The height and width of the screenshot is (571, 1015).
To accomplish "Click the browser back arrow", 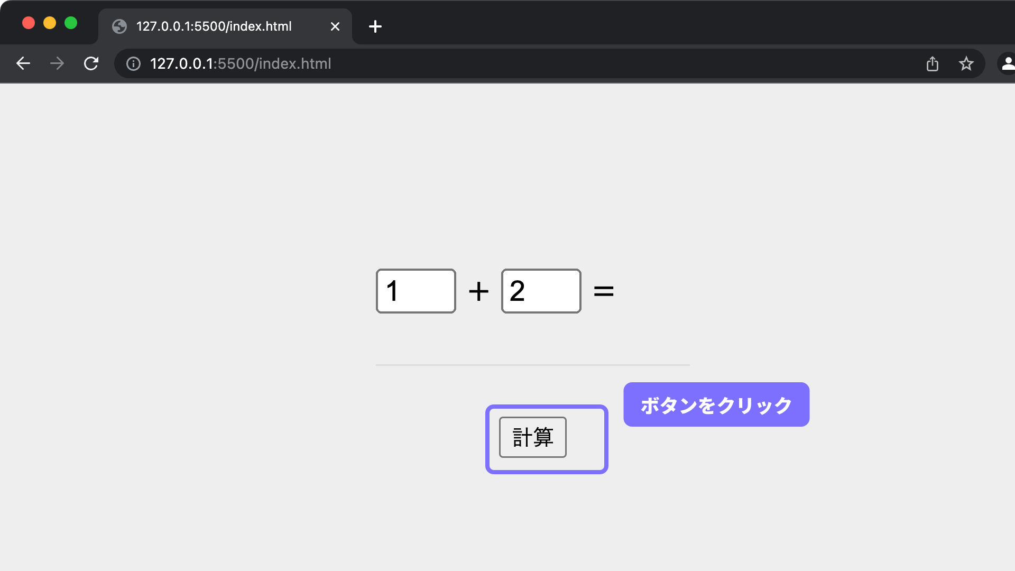I will (x=23, y=63).
